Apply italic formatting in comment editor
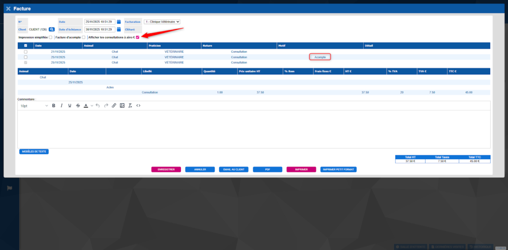The image size is (508, 250). [62, 106]
